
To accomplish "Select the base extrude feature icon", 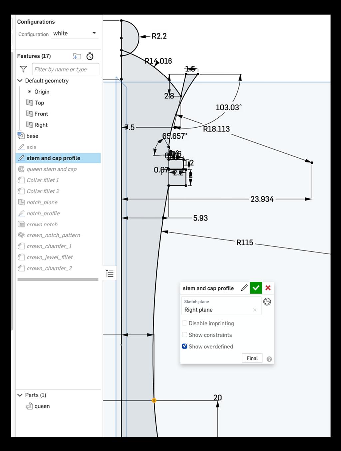I will [x=21, y=136].
